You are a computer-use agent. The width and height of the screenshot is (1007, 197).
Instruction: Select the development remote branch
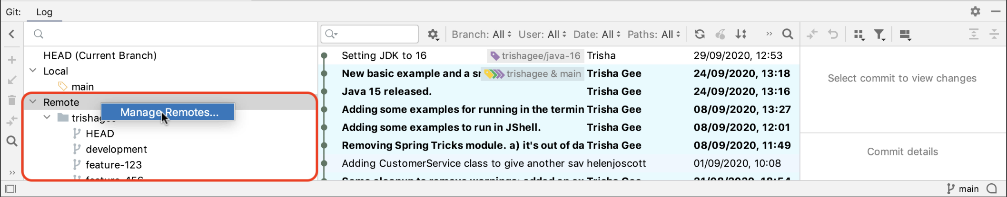tap(116, 149)
